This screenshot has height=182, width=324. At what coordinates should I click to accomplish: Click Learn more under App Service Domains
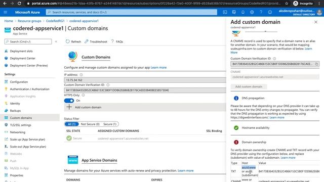pos(186,171)
